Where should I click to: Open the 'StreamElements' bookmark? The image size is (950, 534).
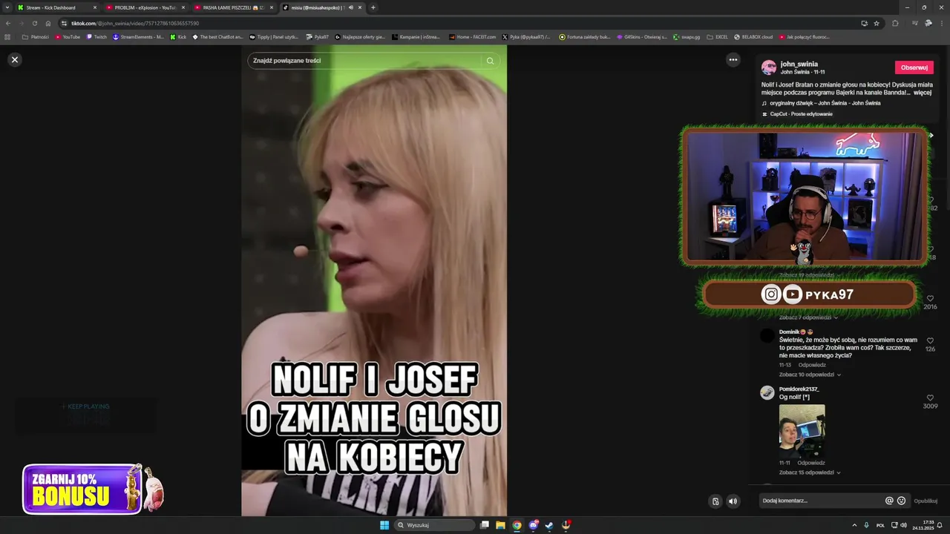pyautogui.click(x=138, y=36)
